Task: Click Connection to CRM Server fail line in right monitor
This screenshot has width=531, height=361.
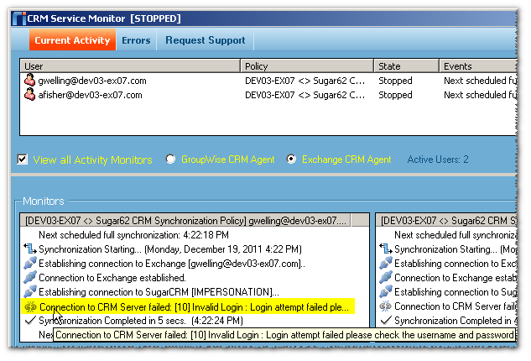Action: [x=456, y=306]
